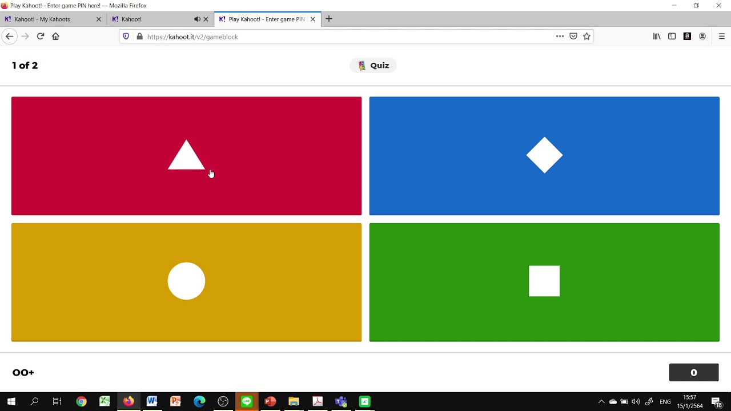Viewport: 731px width, 411px height.
Task: Open LINE app from taskbar
Action: [247, 402]
